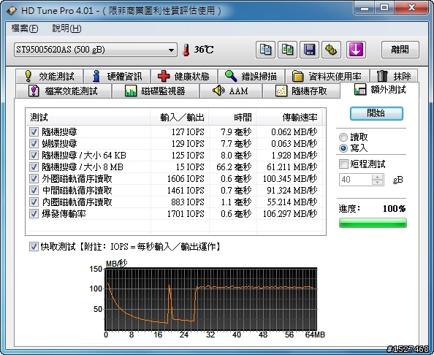
Task: Uncheck the 中間磁軌循序讀取 checkbox
Action: click(34, 191)
